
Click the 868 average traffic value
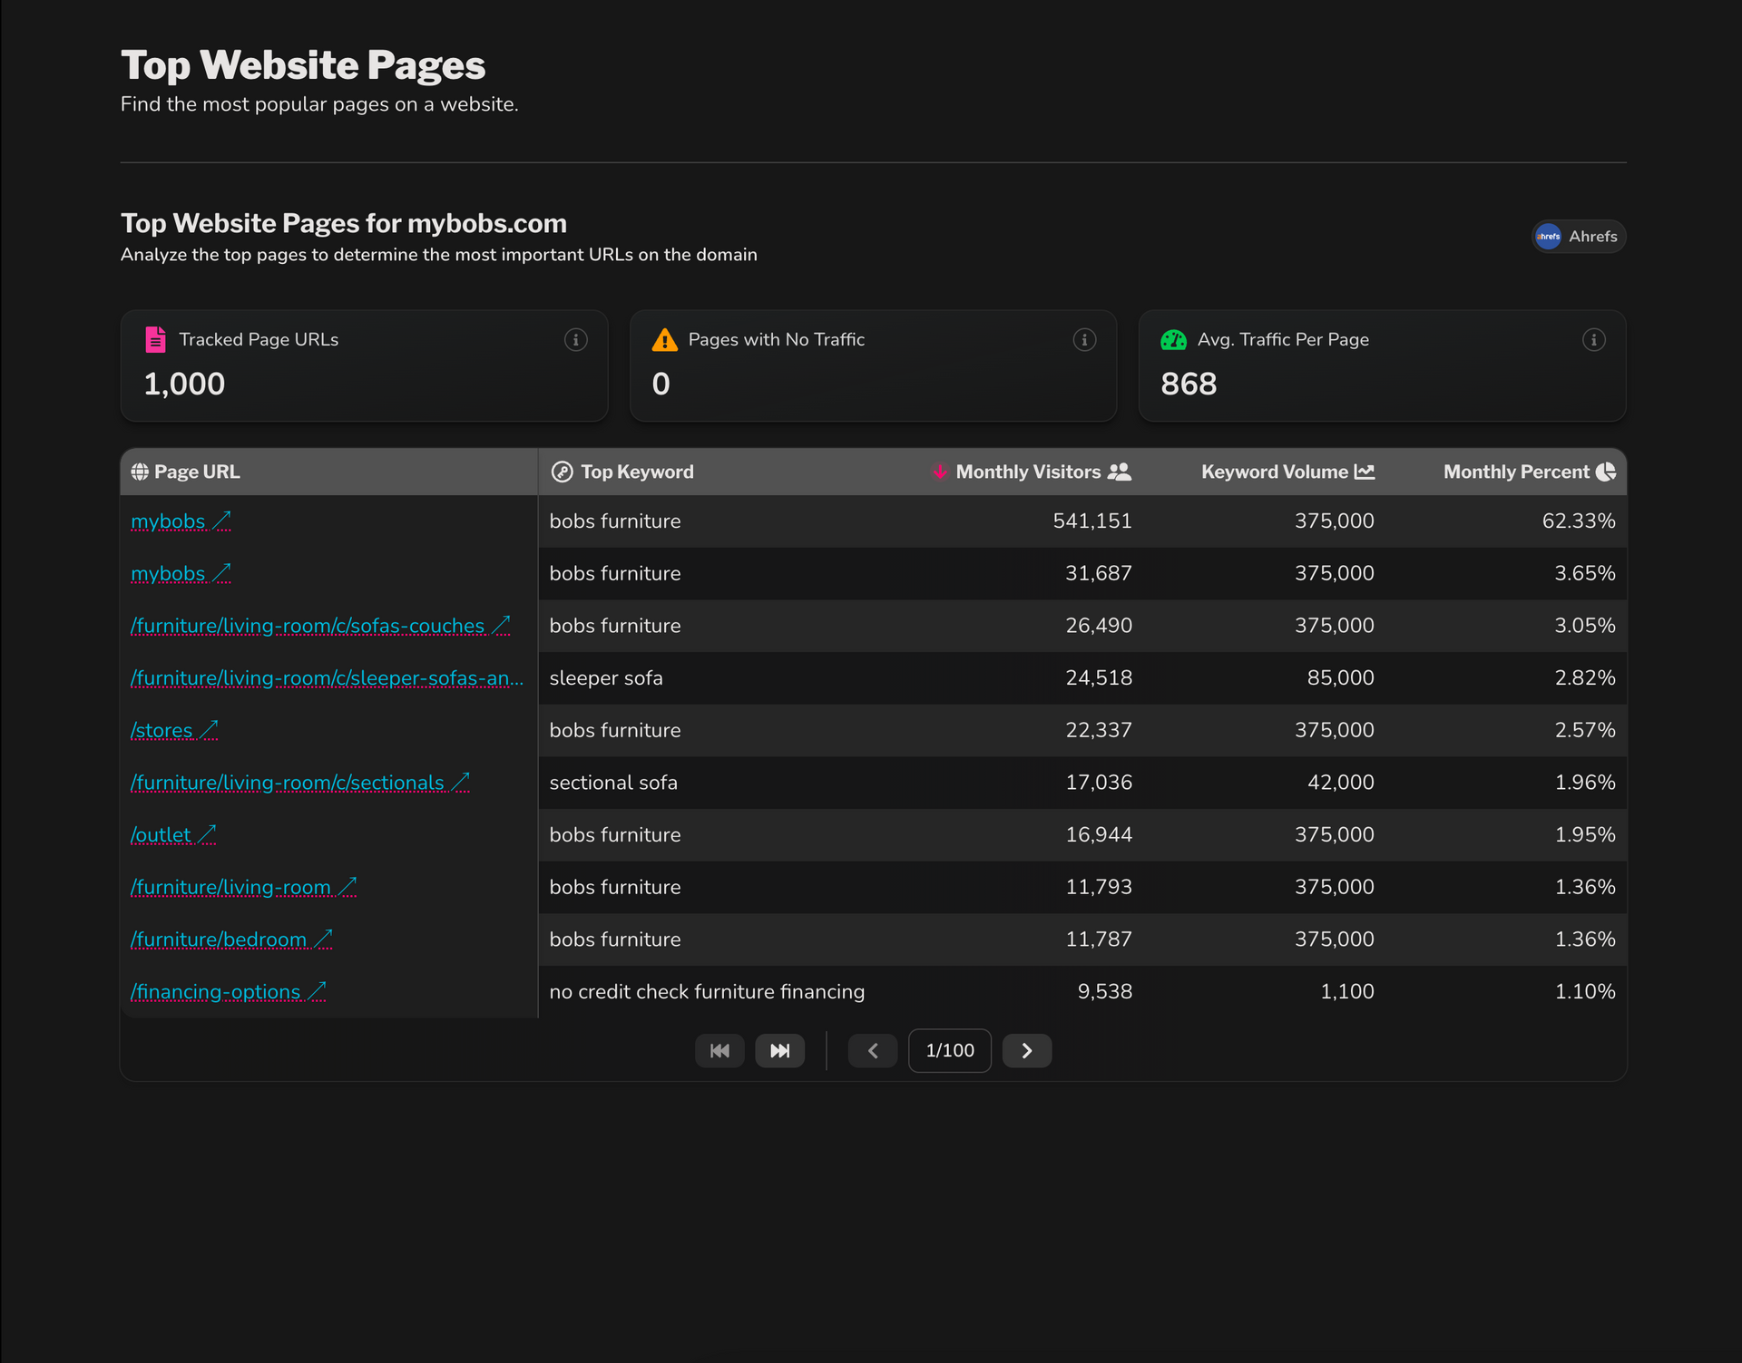click(x=1189, y=385)
